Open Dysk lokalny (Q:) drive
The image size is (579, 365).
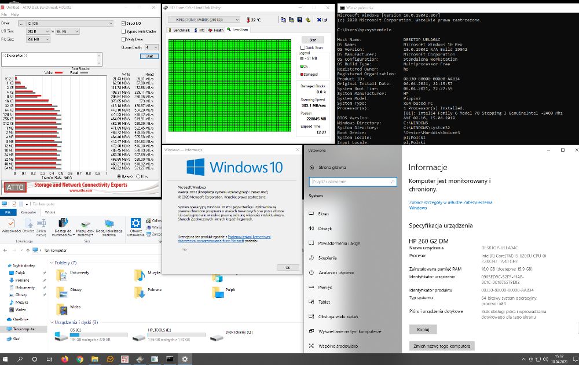tap(232, 335)
